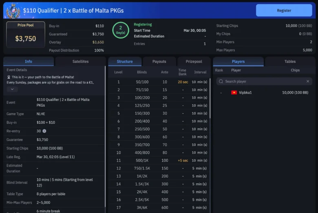Click level 11 blinds 500/1K
This screenshot has width=318, height=213.
coord(142,160)
